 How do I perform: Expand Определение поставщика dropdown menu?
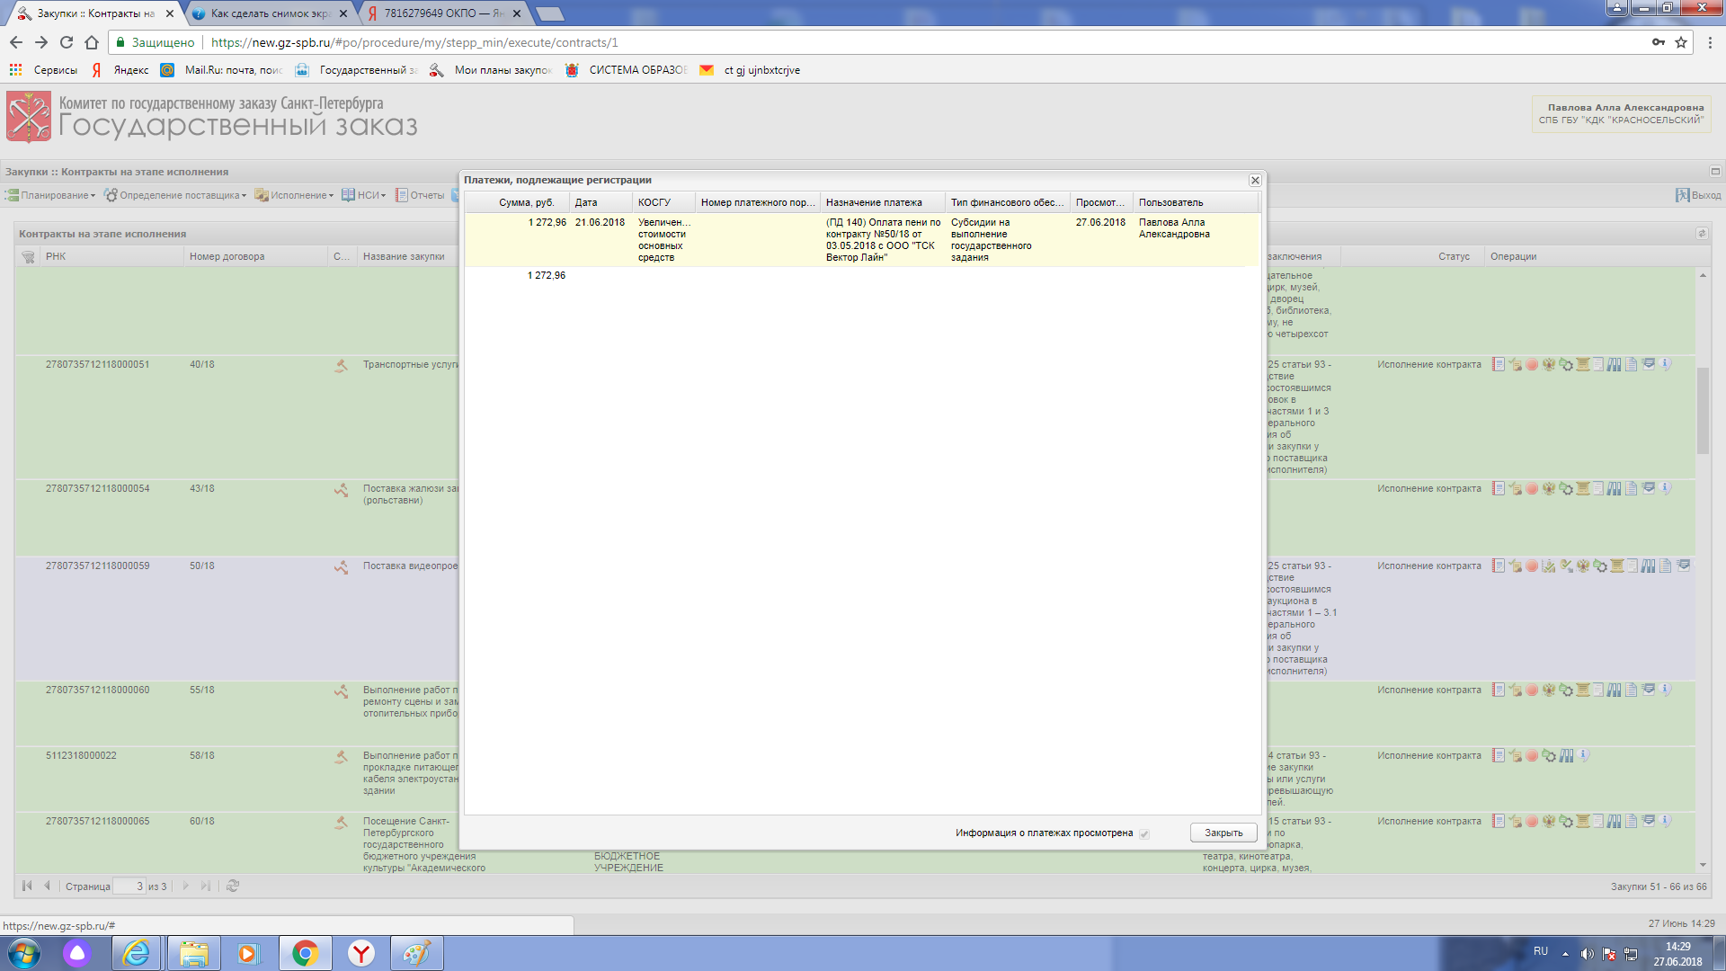point(175,195)
